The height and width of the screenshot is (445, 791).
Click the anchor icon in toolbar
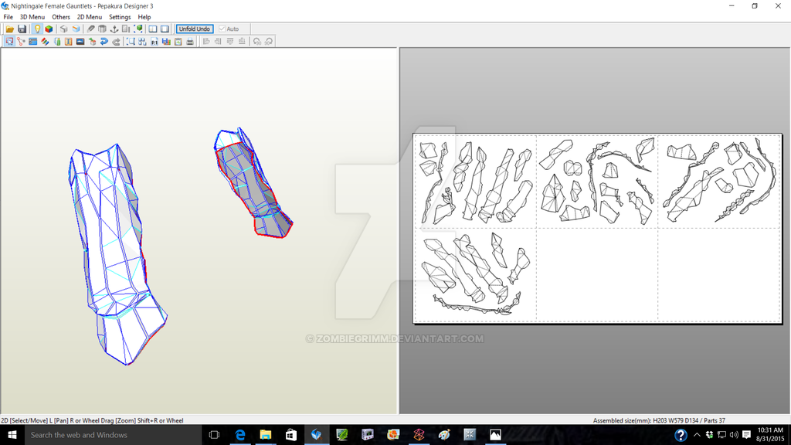[114, 29]
